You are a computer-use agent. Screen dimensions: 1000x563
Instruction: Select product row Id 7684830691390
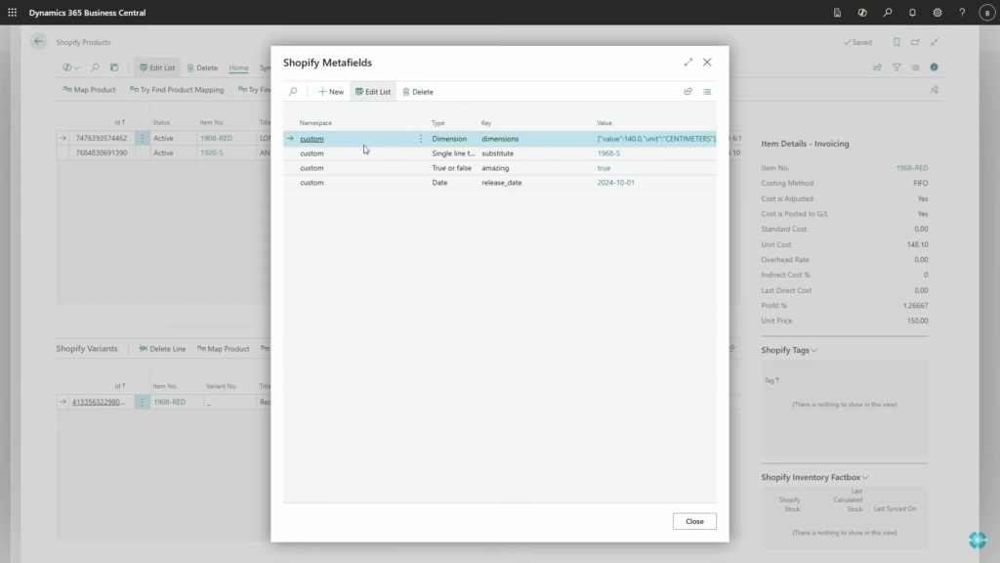pyautogui.click(x=102, y=152)
